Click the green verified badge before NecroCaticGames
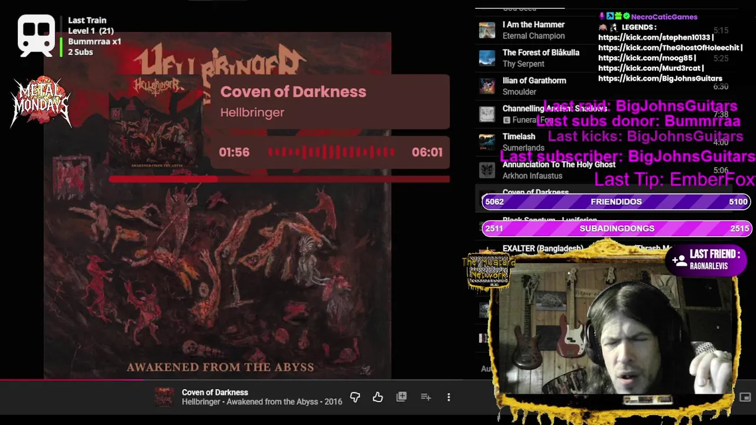This screenshot has height=425, width=756. point(626,17)
